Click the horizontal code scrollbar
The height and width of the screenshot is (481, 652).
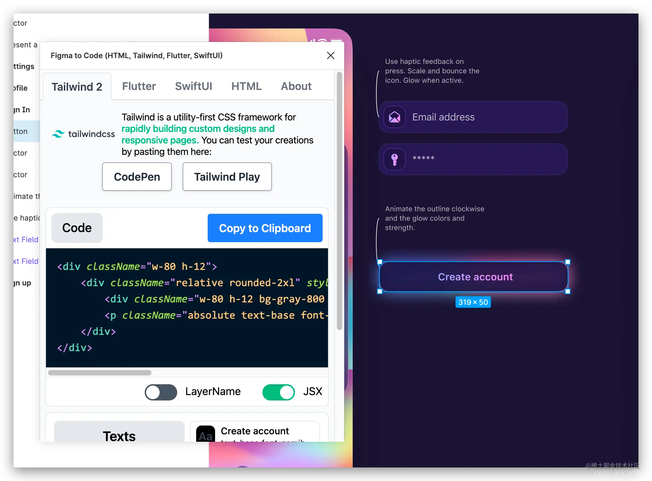[x=100, y=373]
